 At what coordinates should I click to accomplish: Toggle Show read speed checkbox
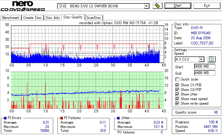[177, 99]
